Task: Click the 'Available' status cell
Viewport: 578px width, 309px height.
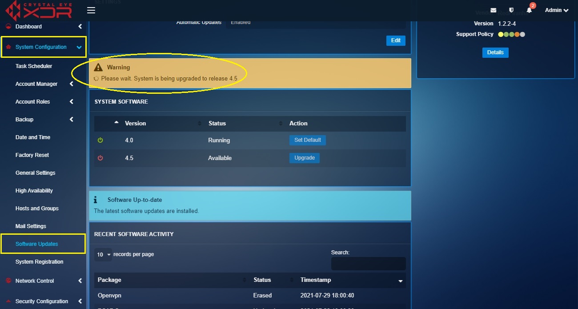Action: pos(220,158)
